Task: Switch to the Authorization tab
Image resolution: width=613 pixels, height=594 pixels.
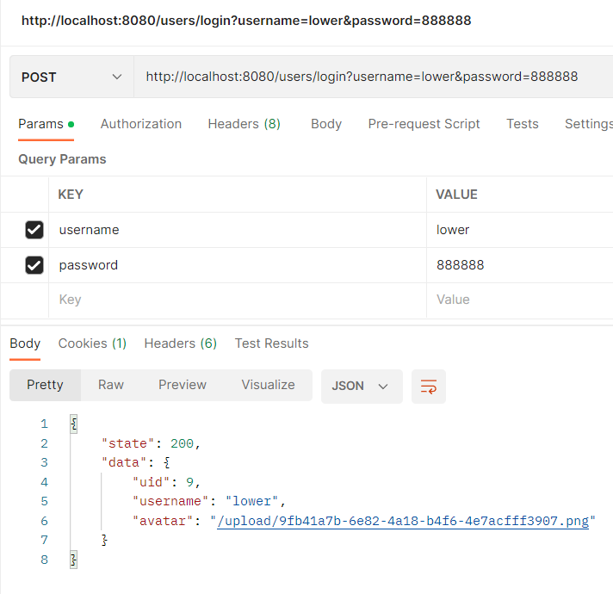Action: coord(141,124)
